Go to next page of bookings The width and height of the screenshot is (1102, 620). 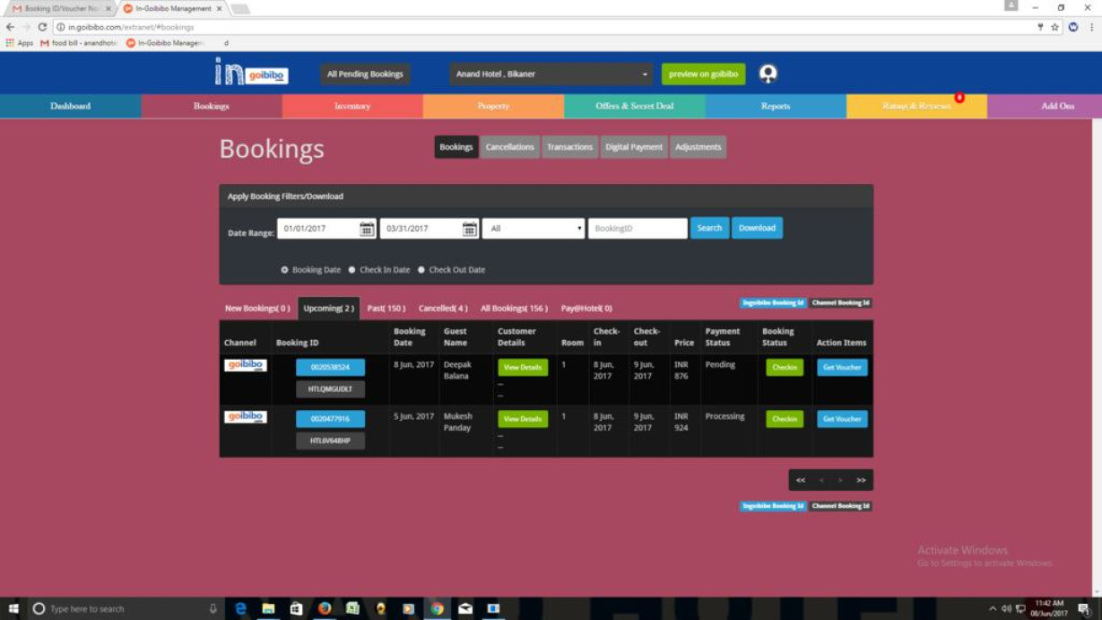point(840,480)
